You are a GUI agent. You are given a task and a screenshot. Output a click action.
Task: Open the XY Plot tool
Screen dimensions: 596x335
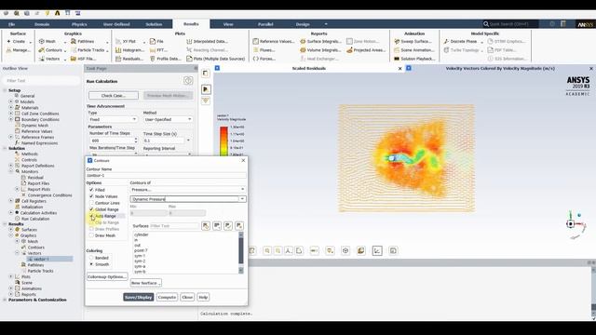[126, 41]
